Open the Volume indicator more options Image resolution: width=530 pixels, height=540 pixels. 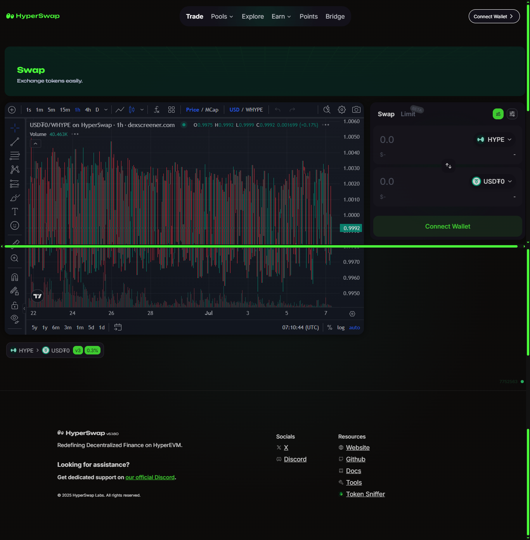[75, 134]
